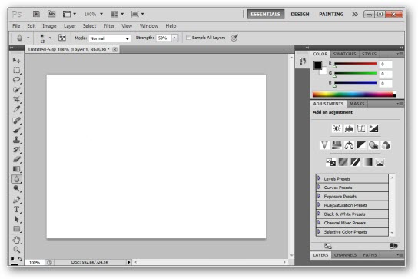Select the Crop tool
Image resolution: width=418 pixels, height=279 pixels.
(x=17, y=99)
